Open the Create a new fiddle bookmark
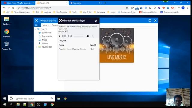This screenshot has height=108, width=192. [127, 12]
